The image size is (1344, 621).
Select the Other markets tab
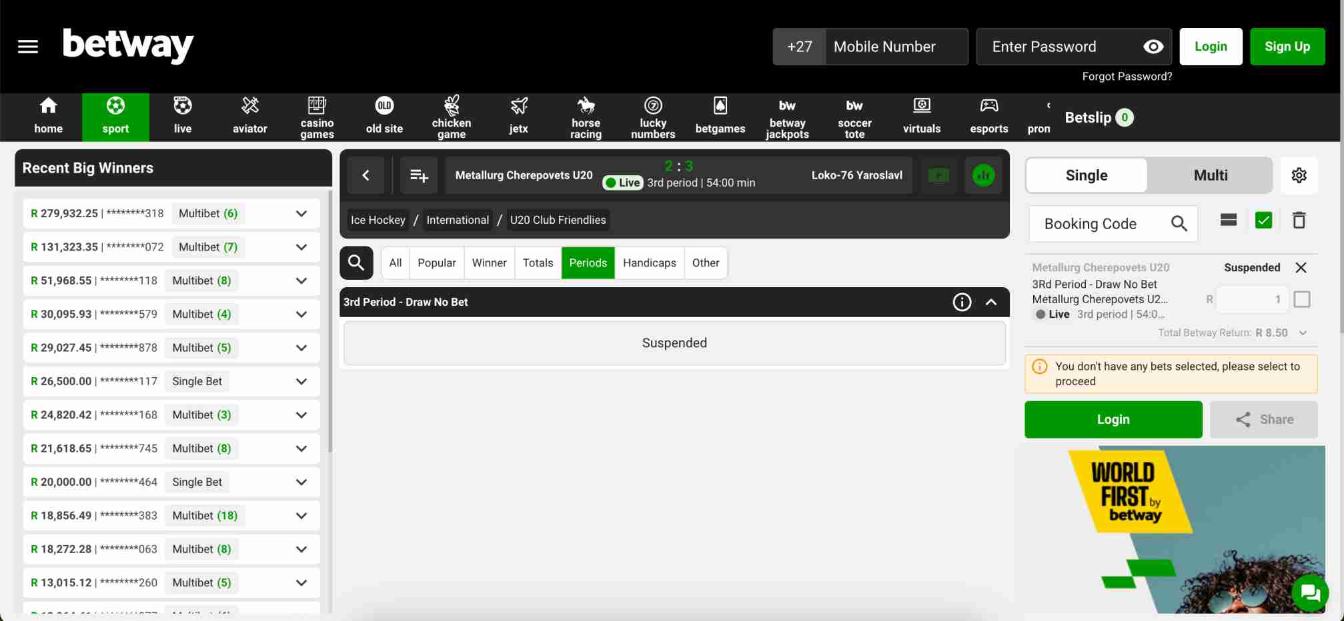click(706, 263)
